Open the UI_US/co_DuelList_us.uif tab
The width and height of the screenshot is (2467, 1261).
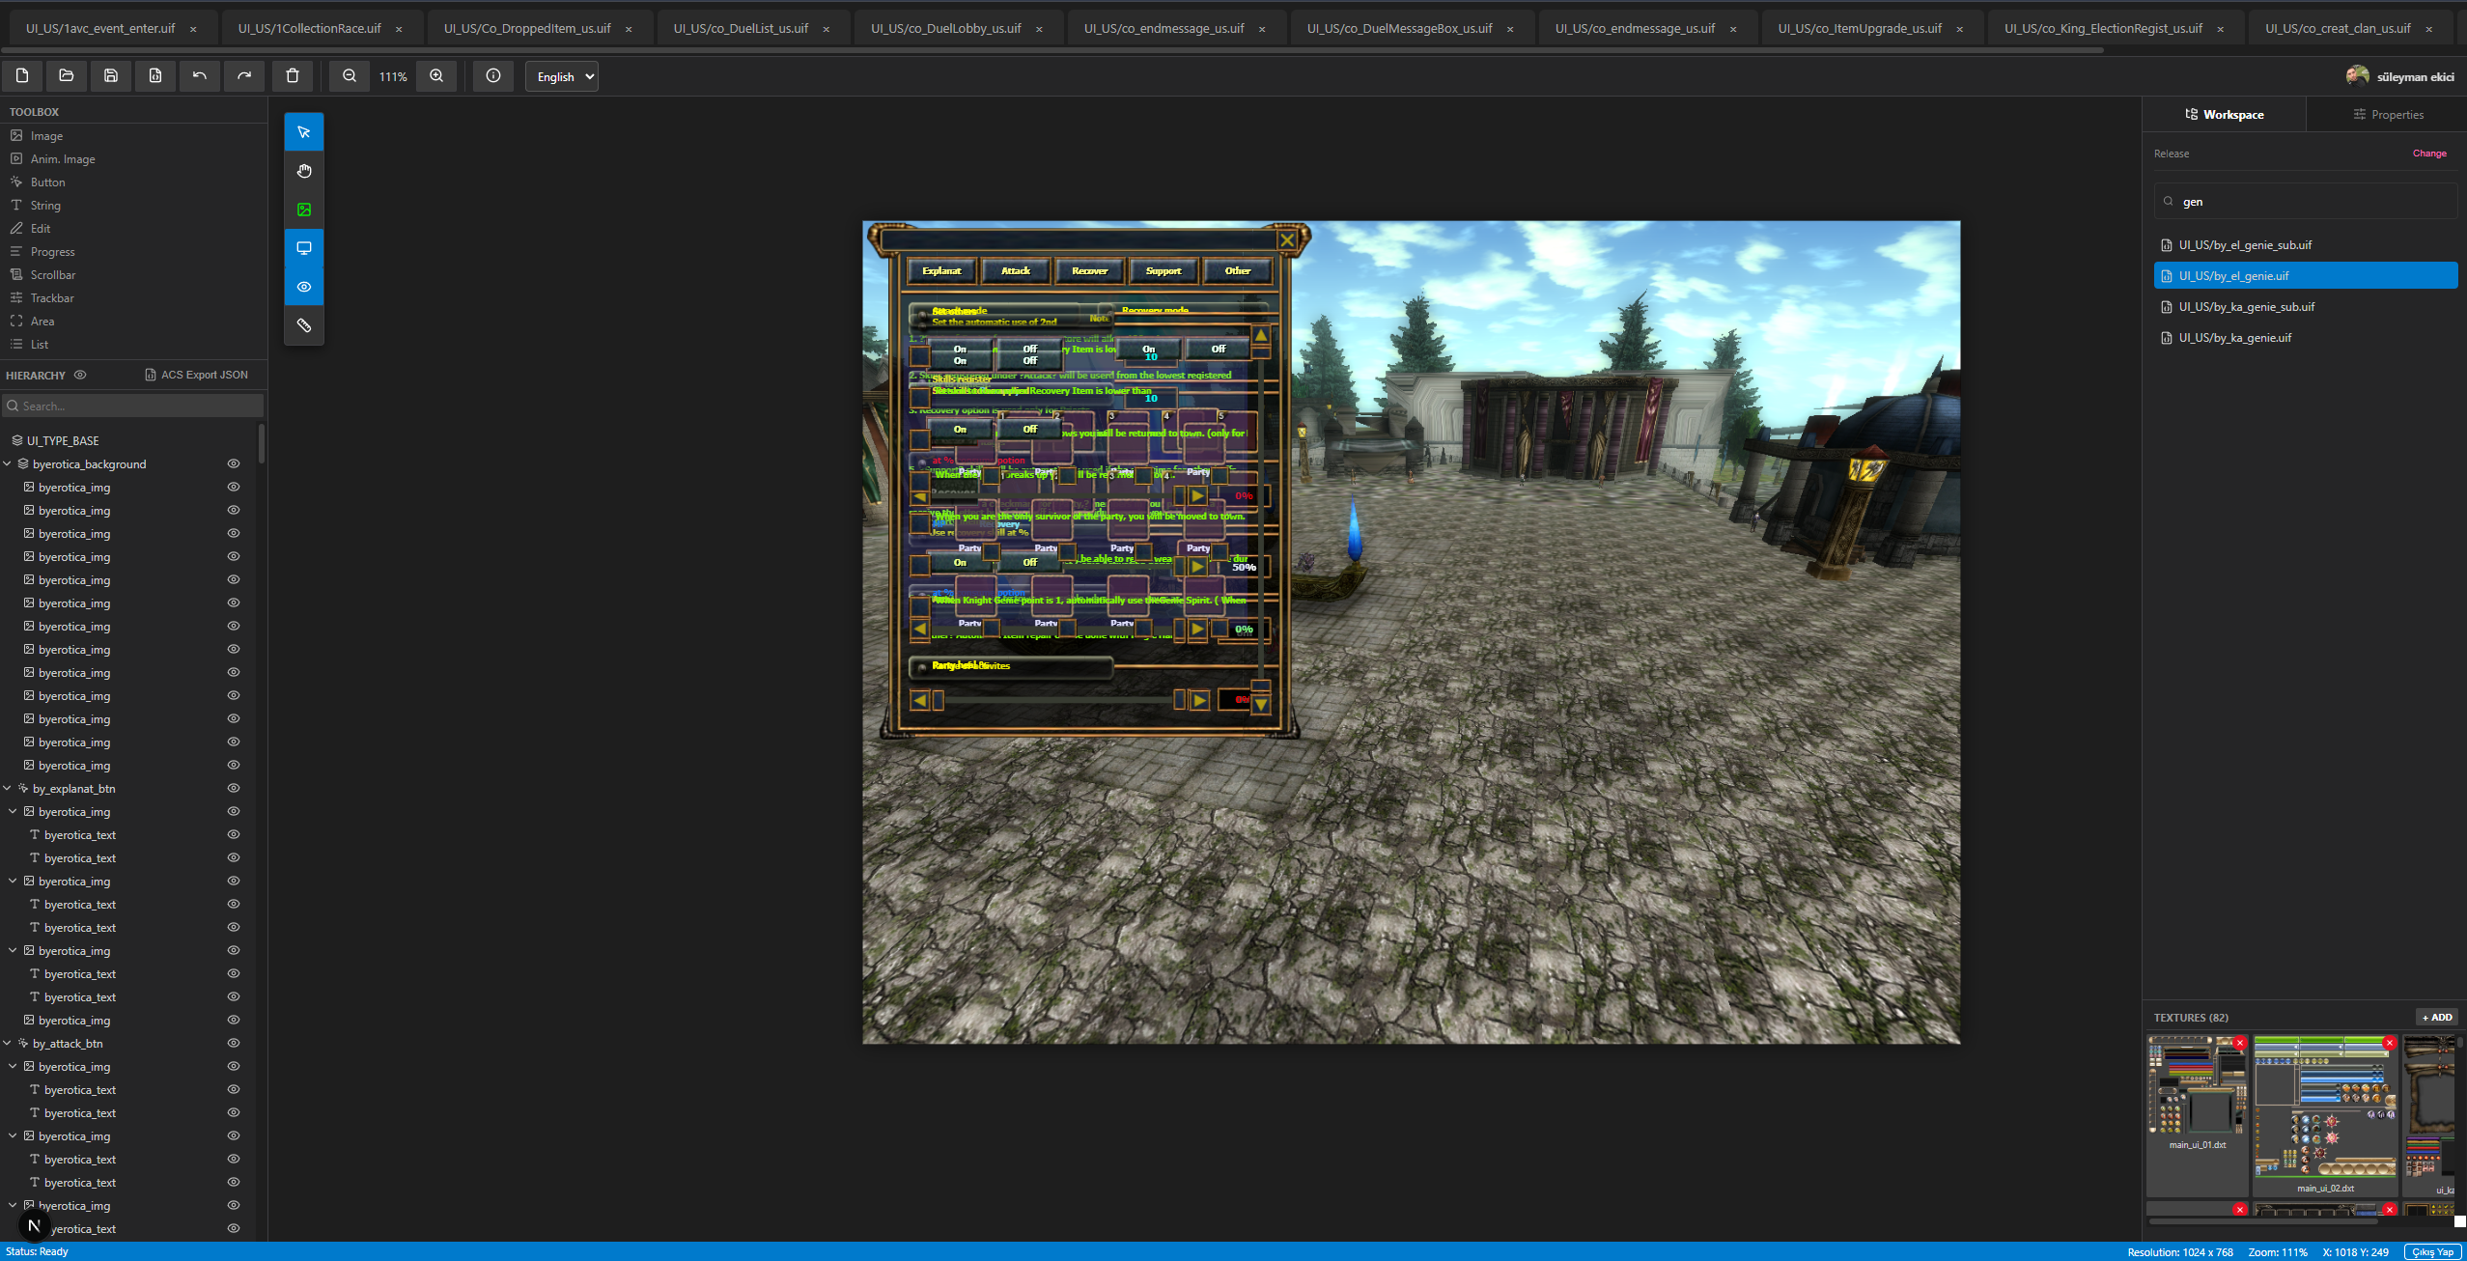pos(741,28)
